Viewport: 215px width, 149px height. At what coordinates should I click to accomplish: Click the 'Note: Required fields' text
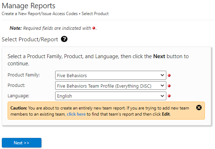pos(53,28)
